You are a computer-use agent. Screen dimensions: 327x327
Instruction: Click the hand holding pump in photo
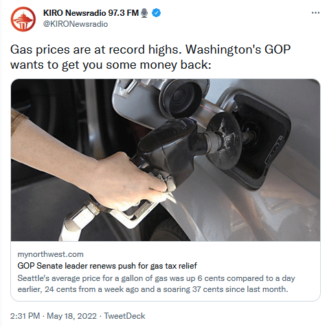pos(91,167)
